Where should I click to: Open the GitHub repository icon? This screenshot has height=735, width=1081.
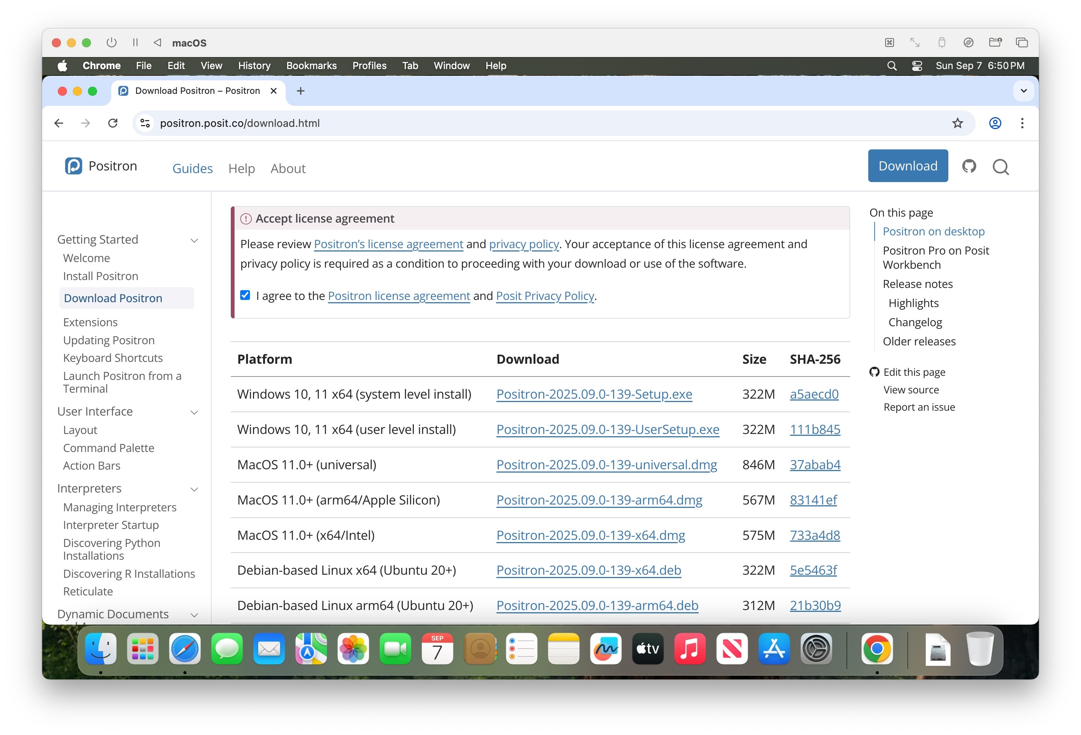(x=969, y=166)
